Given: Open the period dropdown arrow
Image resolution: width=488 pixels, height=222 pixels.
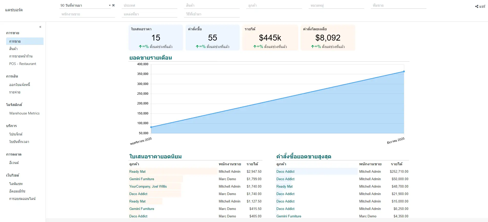Looking at the screenshot, I should [110, 5].
